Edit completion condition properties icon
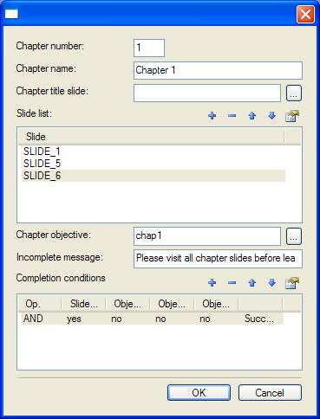 [x=292, y=282]
